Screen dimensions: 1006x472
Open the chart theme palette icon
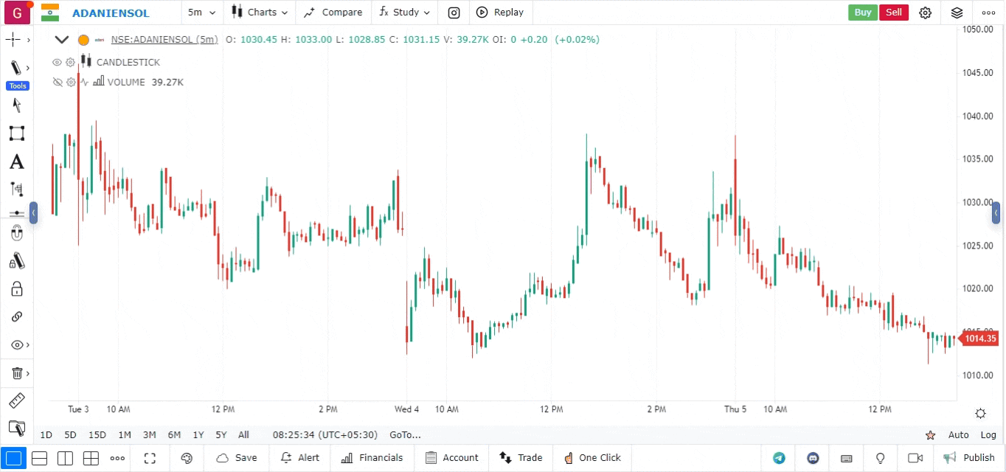click(187, 458)
